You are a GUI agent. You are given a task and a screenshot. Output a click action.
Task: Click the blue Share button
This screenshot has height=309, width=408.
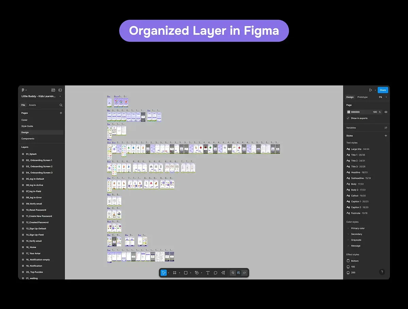click(x=383, y=90)
